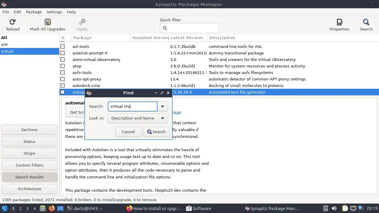Click the Synaptic icon in the Find dialog title bar
This screenshot has height=213, width=379.
tap(89, 93)
